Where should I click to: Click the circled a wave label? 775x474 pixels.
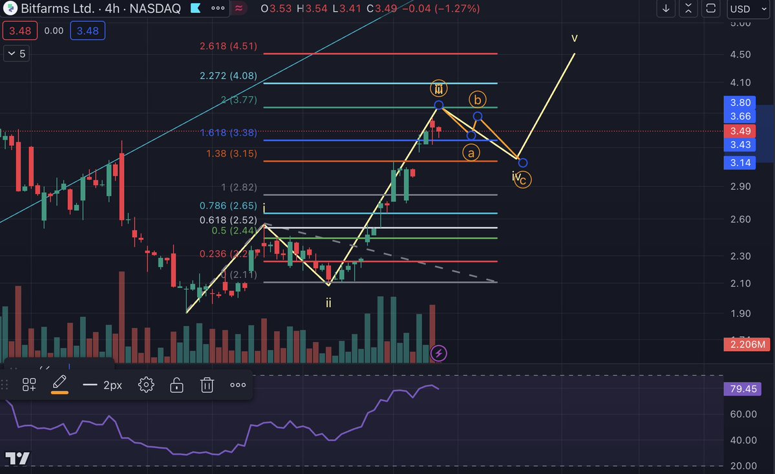(471, 153)
